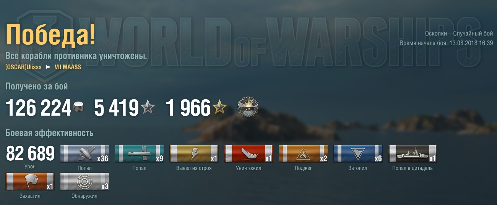497x205 pixels.
Task: Click the 82 689 damage value
Action: pos(31,154)
